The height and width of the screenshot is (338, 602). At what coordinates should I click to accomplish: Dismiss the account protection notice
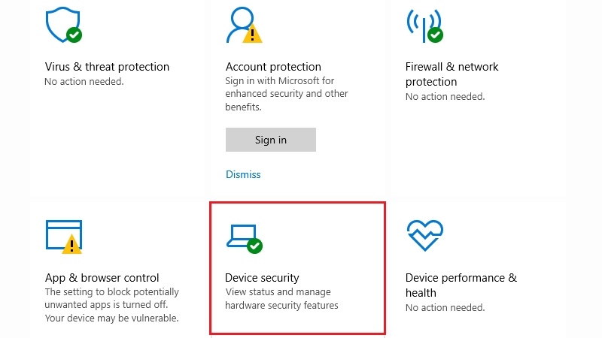pyautogui.click(x=243, y=174)
